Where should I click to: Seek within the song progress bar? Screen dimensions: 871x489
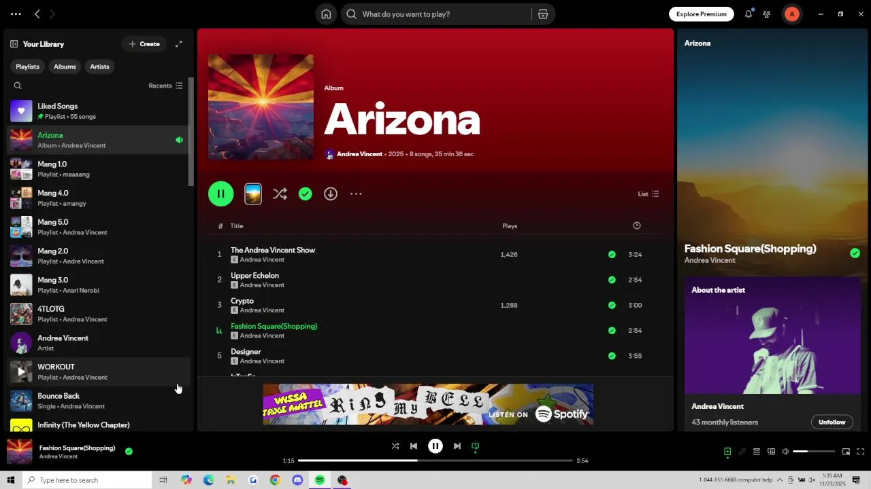pyautogui.click(x=435, y=460)
